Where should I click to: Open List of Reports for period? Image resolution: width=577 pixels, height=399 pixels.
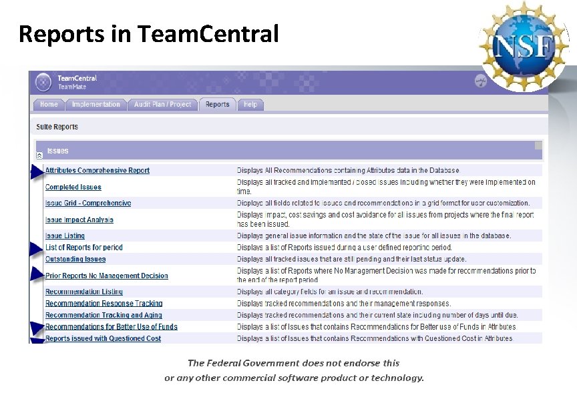tap(84, 248)
